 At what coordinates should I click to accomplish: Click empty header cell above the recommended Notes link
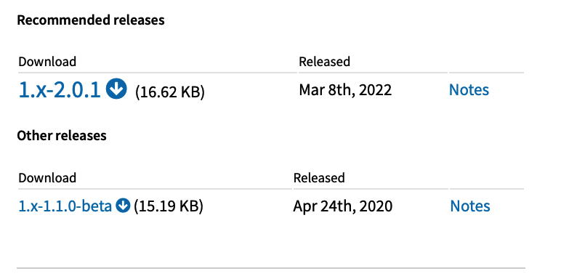point(486,62)
